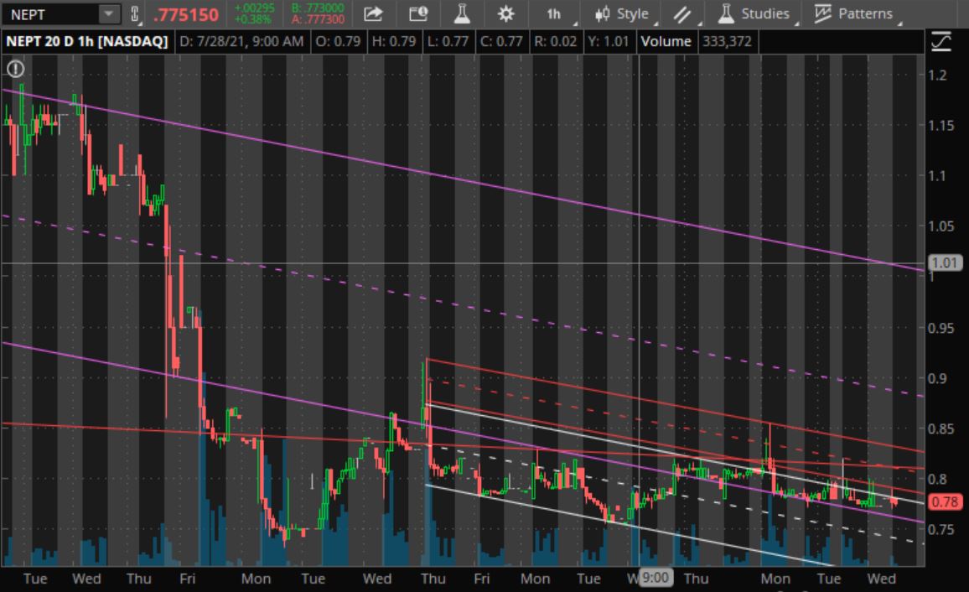
Task: Open the Patterns menu
Action: click(853, 13)
